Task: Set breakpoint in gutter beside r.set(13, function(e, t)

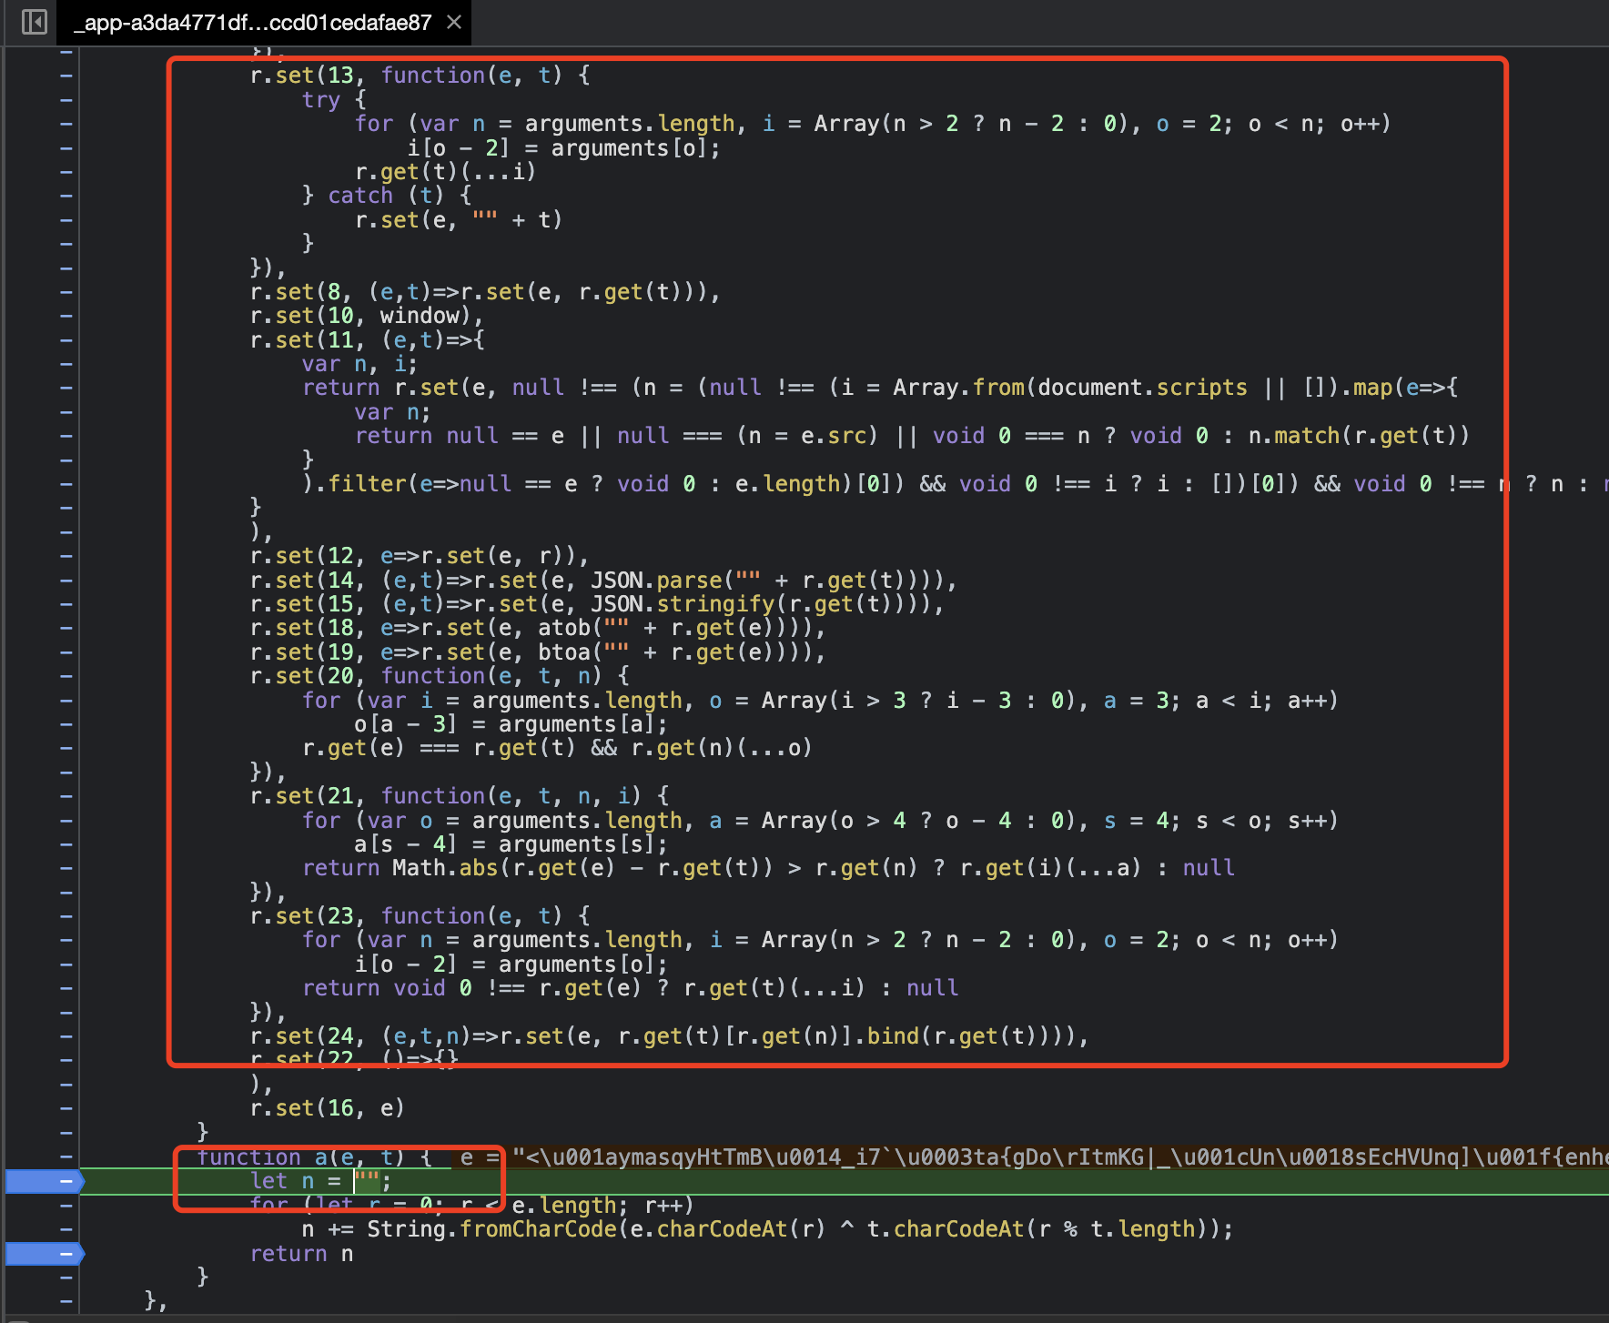Action: (66, 76)
